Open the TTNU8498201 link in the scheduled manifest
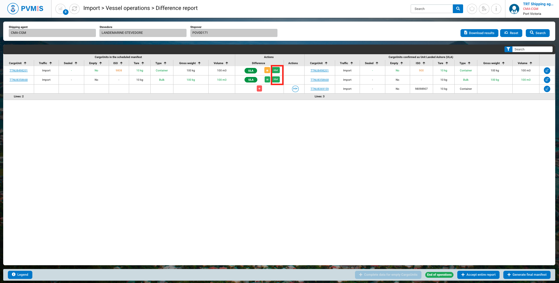This screenshot has height=283, width=559. 19,71
